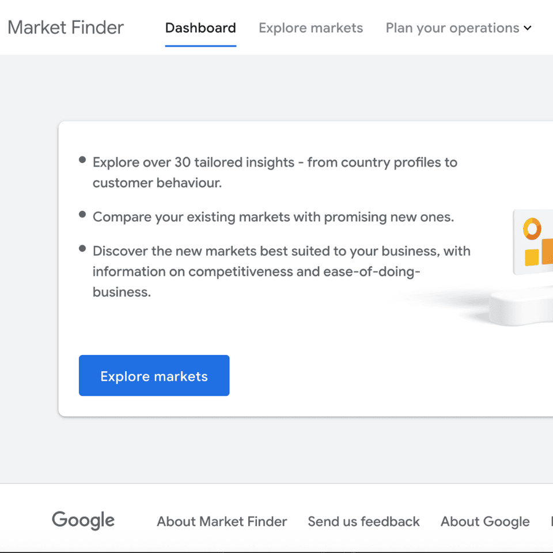Click the orange bar in the illustration
553x553 pixels.
(547, 251)
